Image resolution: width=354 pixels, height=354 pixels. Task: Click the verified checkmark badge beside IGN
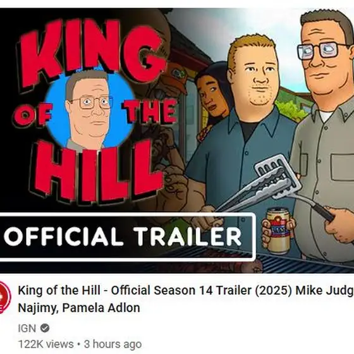click(x=45, y=328)
